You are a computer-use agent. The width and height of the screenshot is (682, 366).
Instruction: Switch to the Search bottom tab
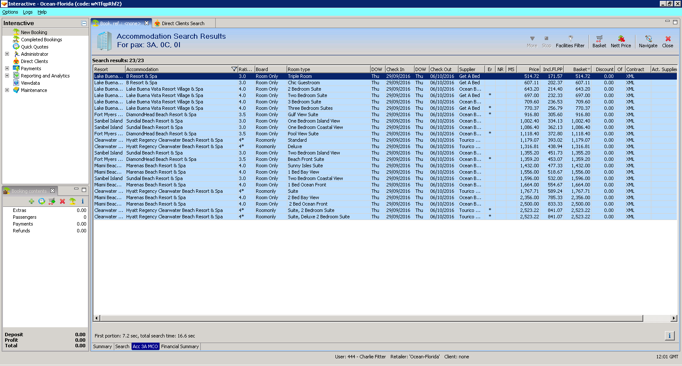[122, 346]
